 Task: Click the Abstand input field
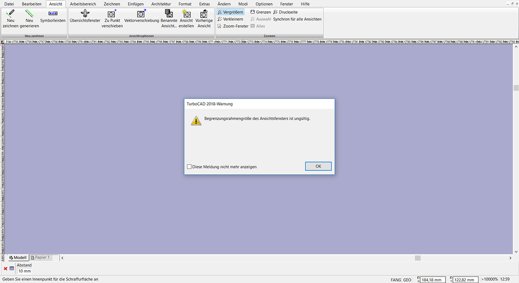tap(24, 271)
